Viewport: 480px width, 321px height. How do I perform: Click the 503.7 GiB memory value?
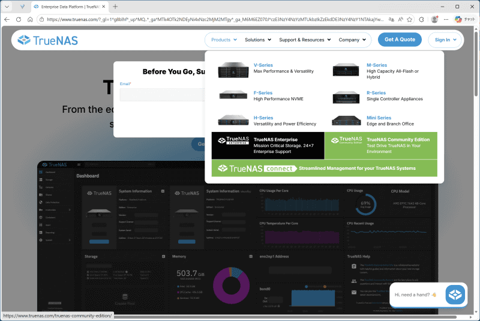point(190,273)
